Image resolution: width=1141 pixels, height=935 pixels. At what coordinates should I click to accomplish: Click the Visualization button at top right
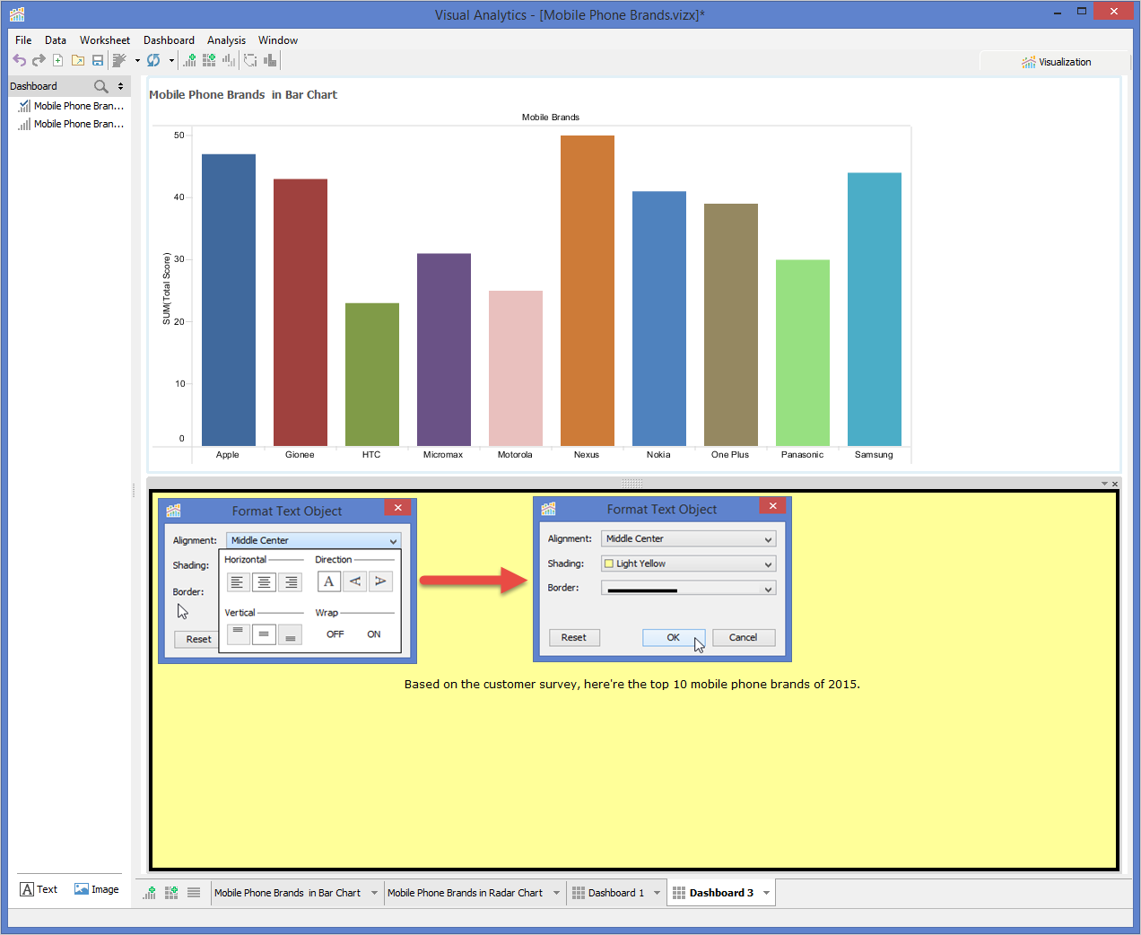click(x=1056, y=62)
